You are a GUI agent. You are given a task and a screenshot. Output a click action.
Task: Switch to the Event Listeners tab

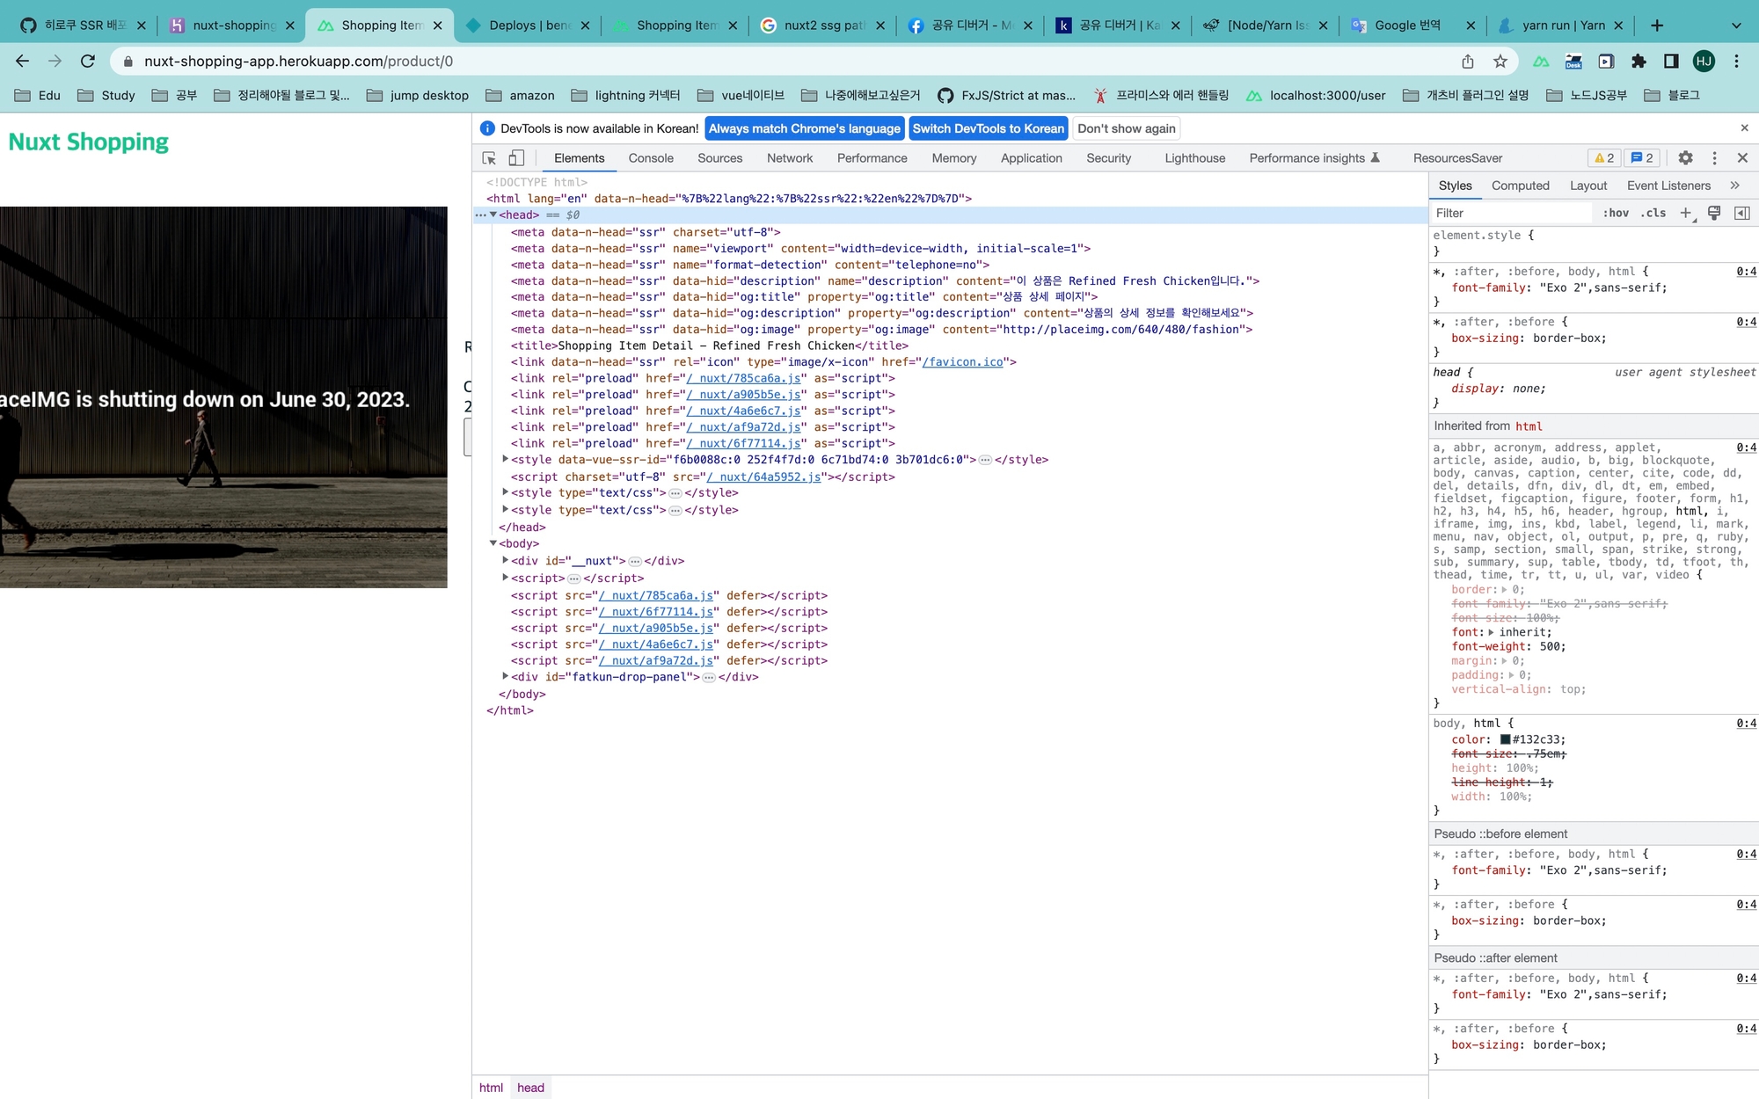click(x=1668, y=186)
